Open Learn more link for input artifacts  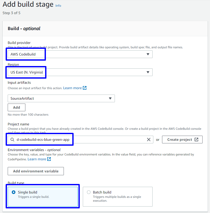point(72,88)
